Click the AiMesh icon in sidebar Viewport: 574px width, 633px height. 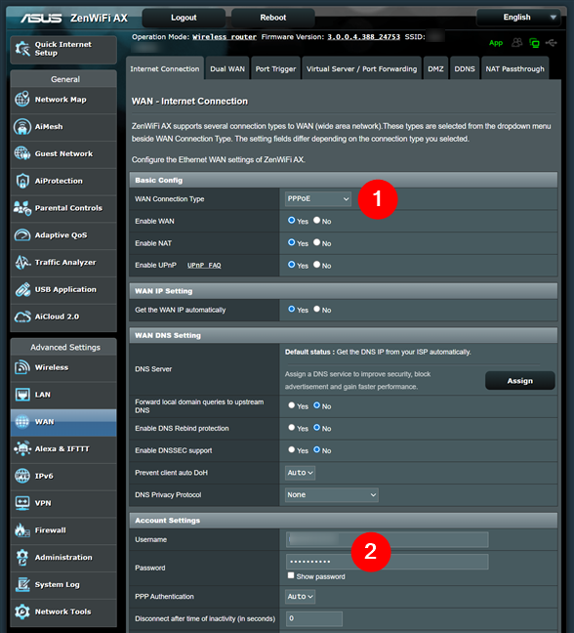point(22,126)
